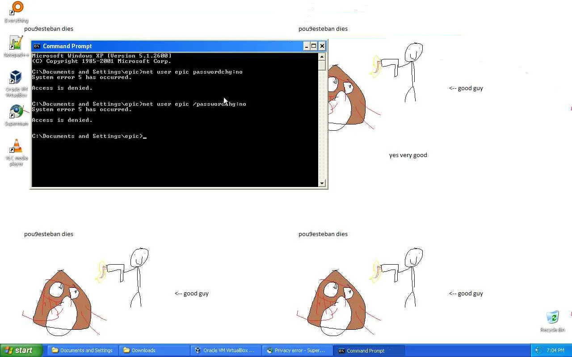Image resolution: width=572 pixels, height=357 pixels.
Task: Switch to Privacy error Supermium taskbar button
Action: (297, 350)
